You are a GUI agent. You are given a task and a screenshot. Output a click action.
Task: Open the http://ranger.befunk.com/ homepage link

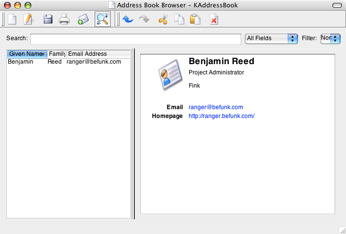point(222,116)
